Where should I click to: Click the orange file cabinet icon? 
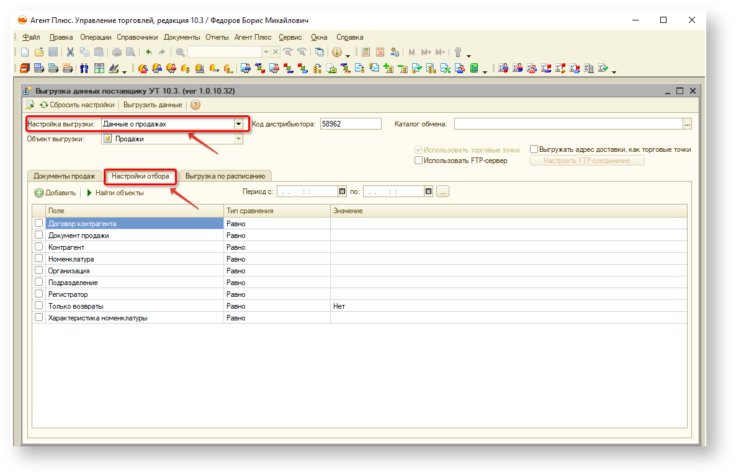click(x=24, y=68)
